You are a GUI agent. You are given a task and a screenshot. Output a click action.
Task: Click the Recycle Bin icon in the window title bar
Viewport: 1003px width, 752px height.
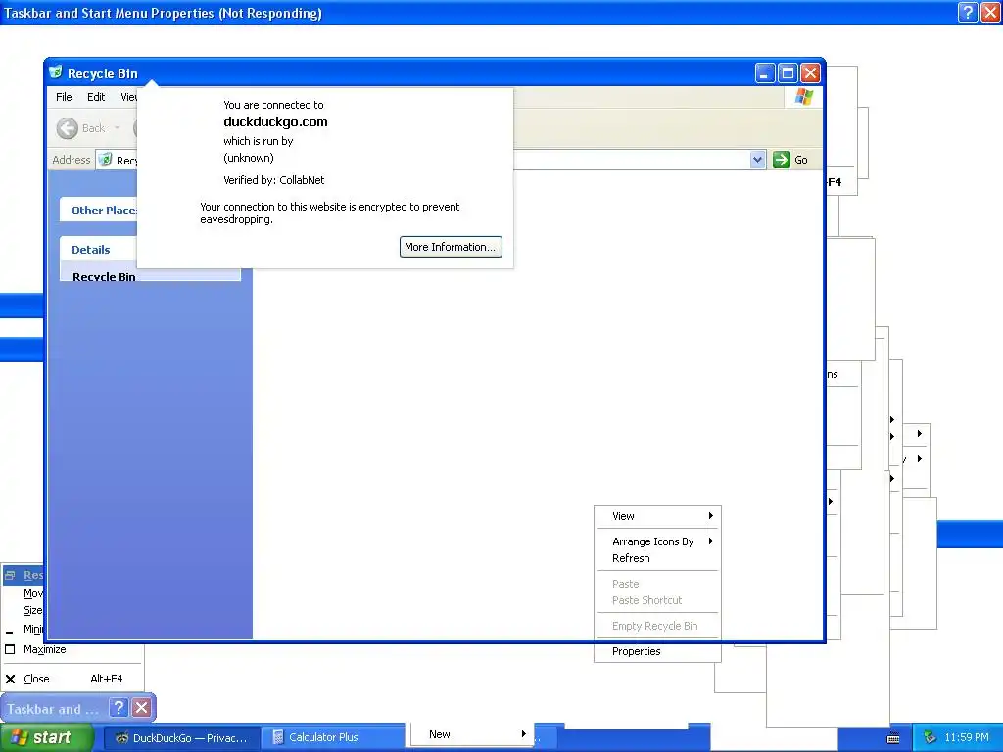coord(56,71)
